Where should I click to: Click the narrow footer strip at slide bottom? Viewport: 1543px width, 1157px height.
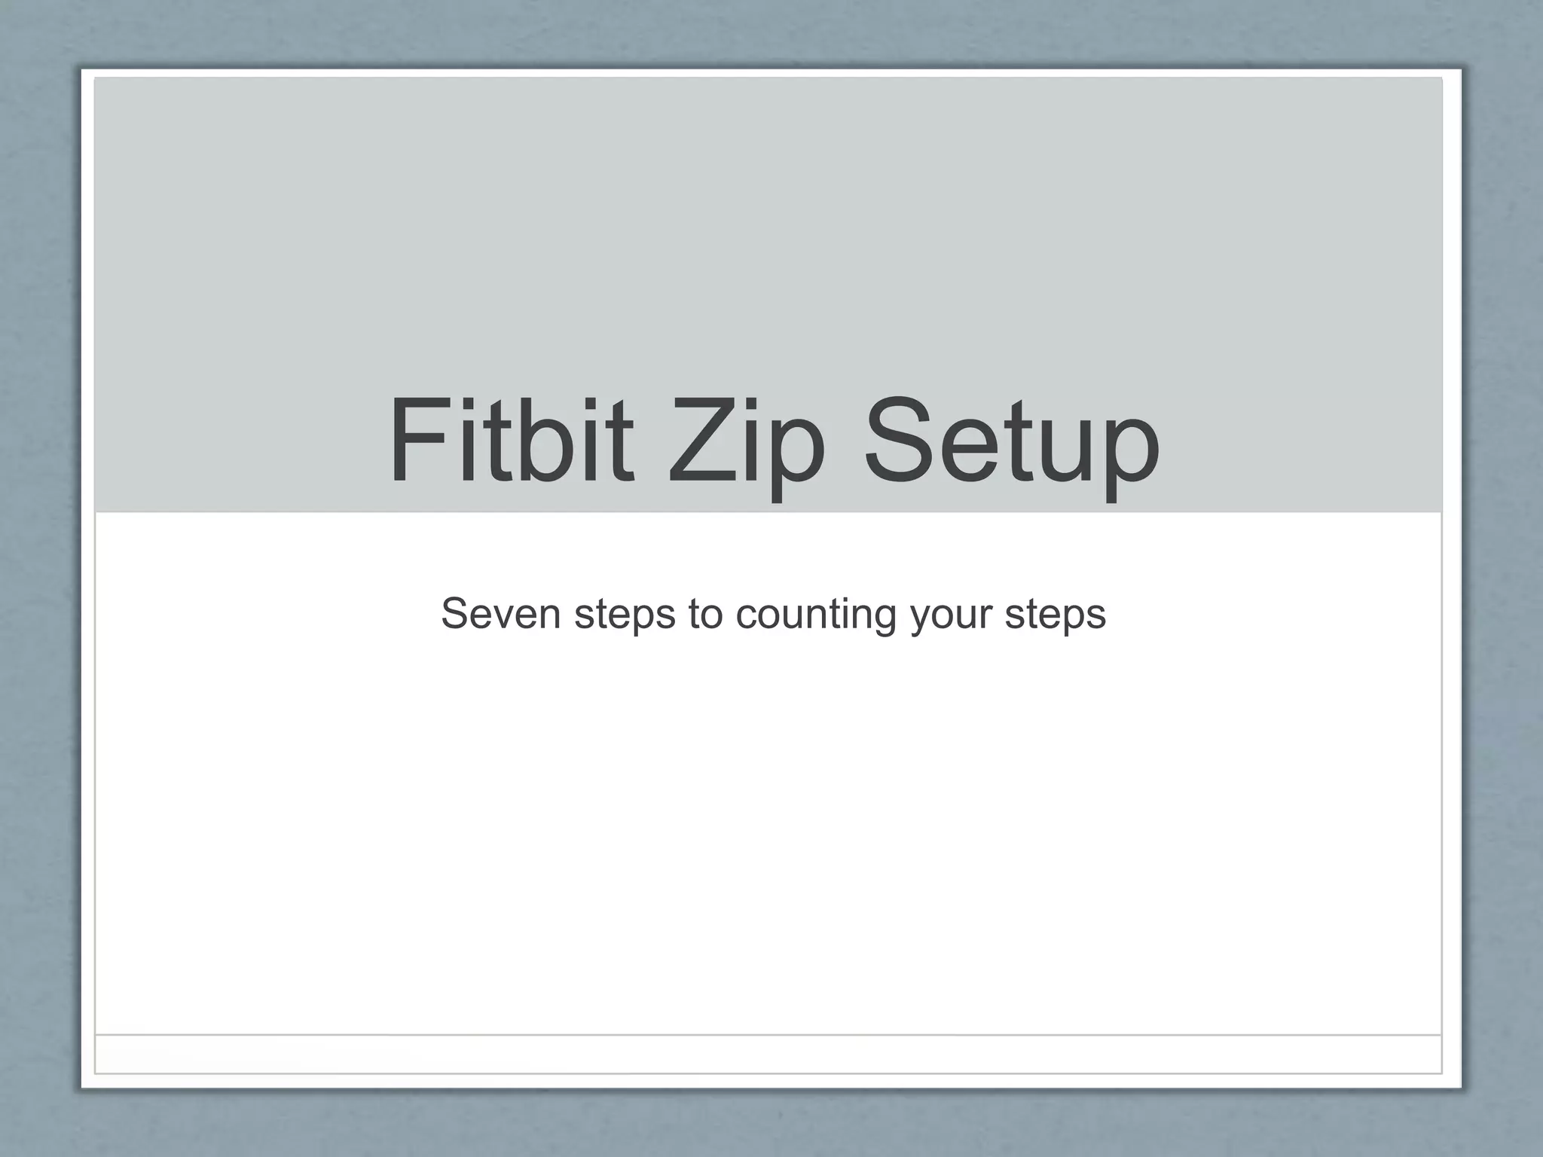[x=768, y=1054]
